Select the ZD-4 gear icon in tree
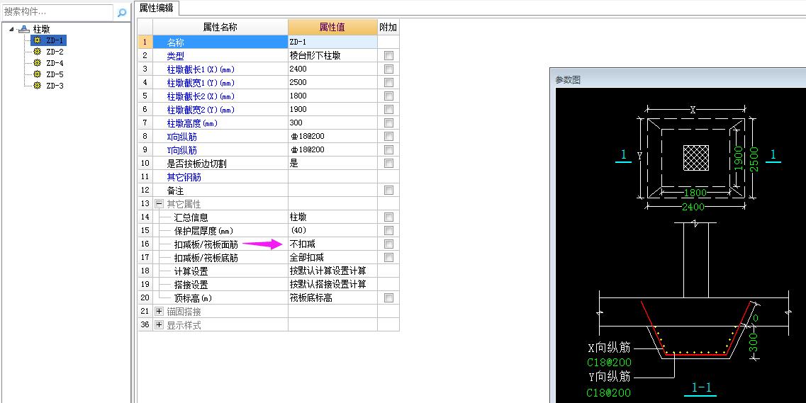Screen dimensions: 806x403 37,62
